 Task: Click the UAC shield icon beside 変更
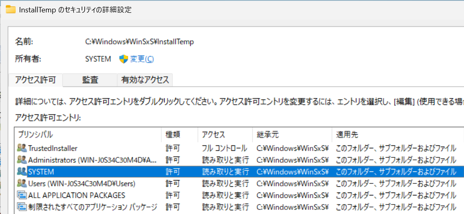point(123,59)
